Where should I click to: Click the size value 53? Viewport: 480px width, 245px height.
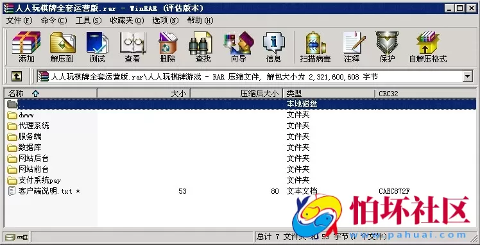[x=182, y=192]
